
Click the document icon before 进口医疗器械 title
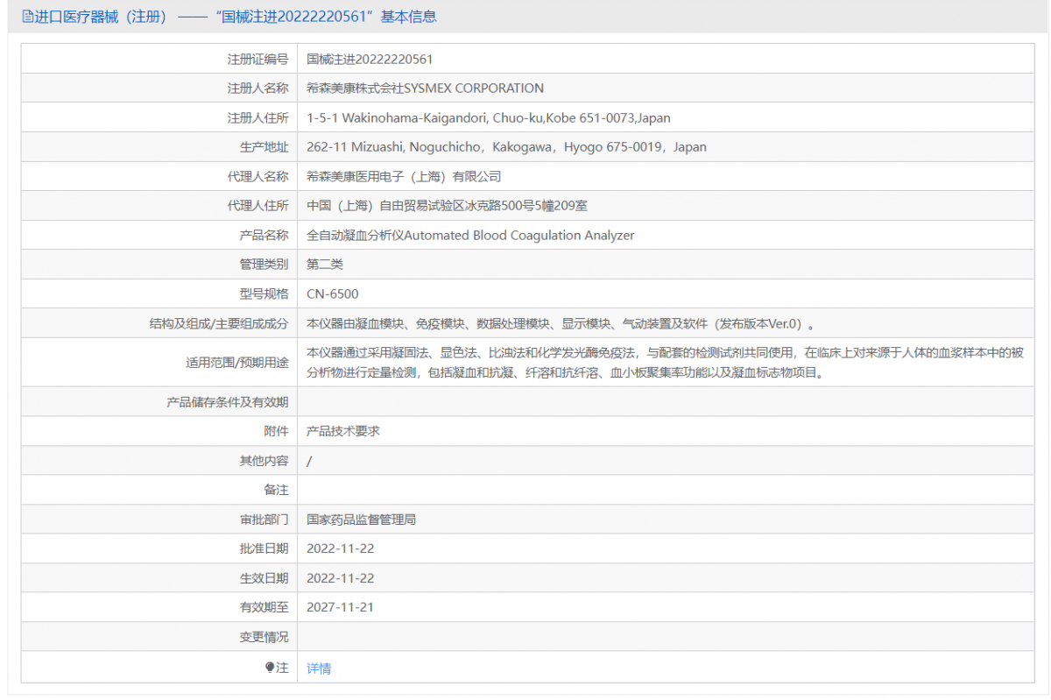point(27,17)
